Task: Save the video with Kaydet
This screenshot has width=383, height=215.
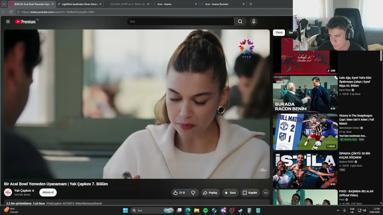Action: pyautogui.click(x=250, y=193)
